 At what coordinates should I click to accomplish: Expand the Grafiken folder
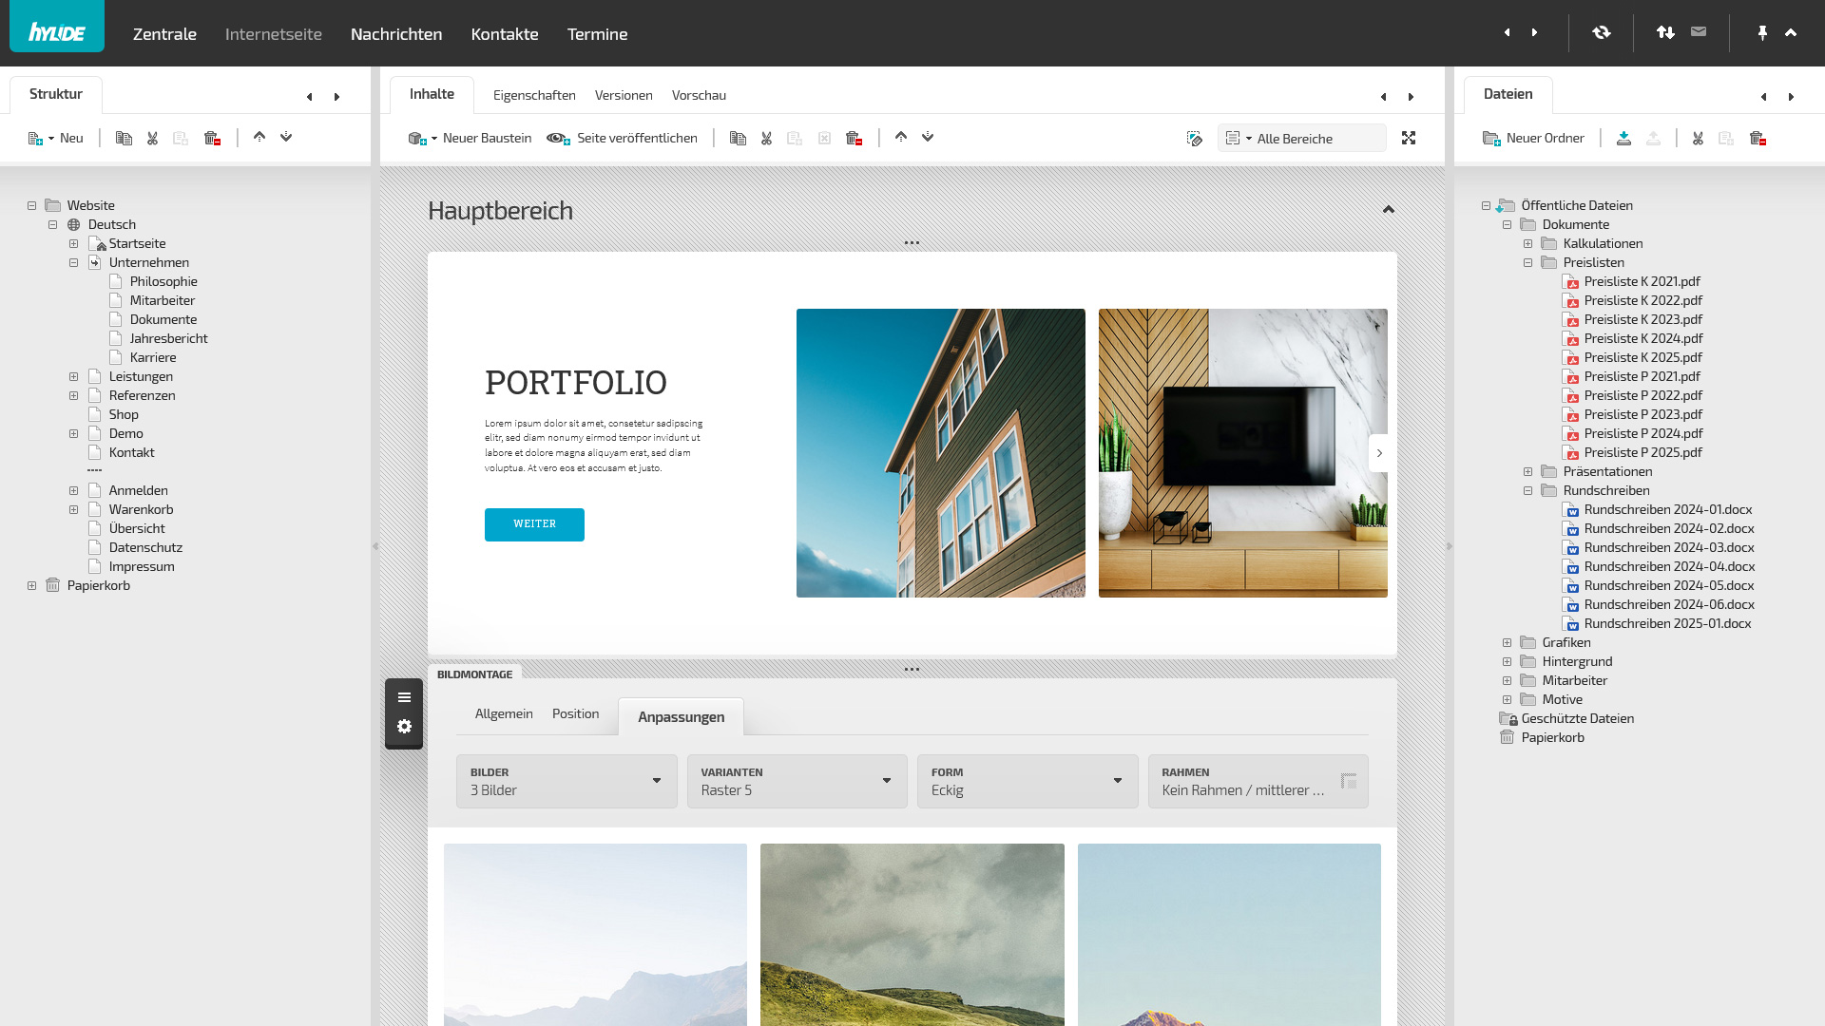coord(1508,643)
